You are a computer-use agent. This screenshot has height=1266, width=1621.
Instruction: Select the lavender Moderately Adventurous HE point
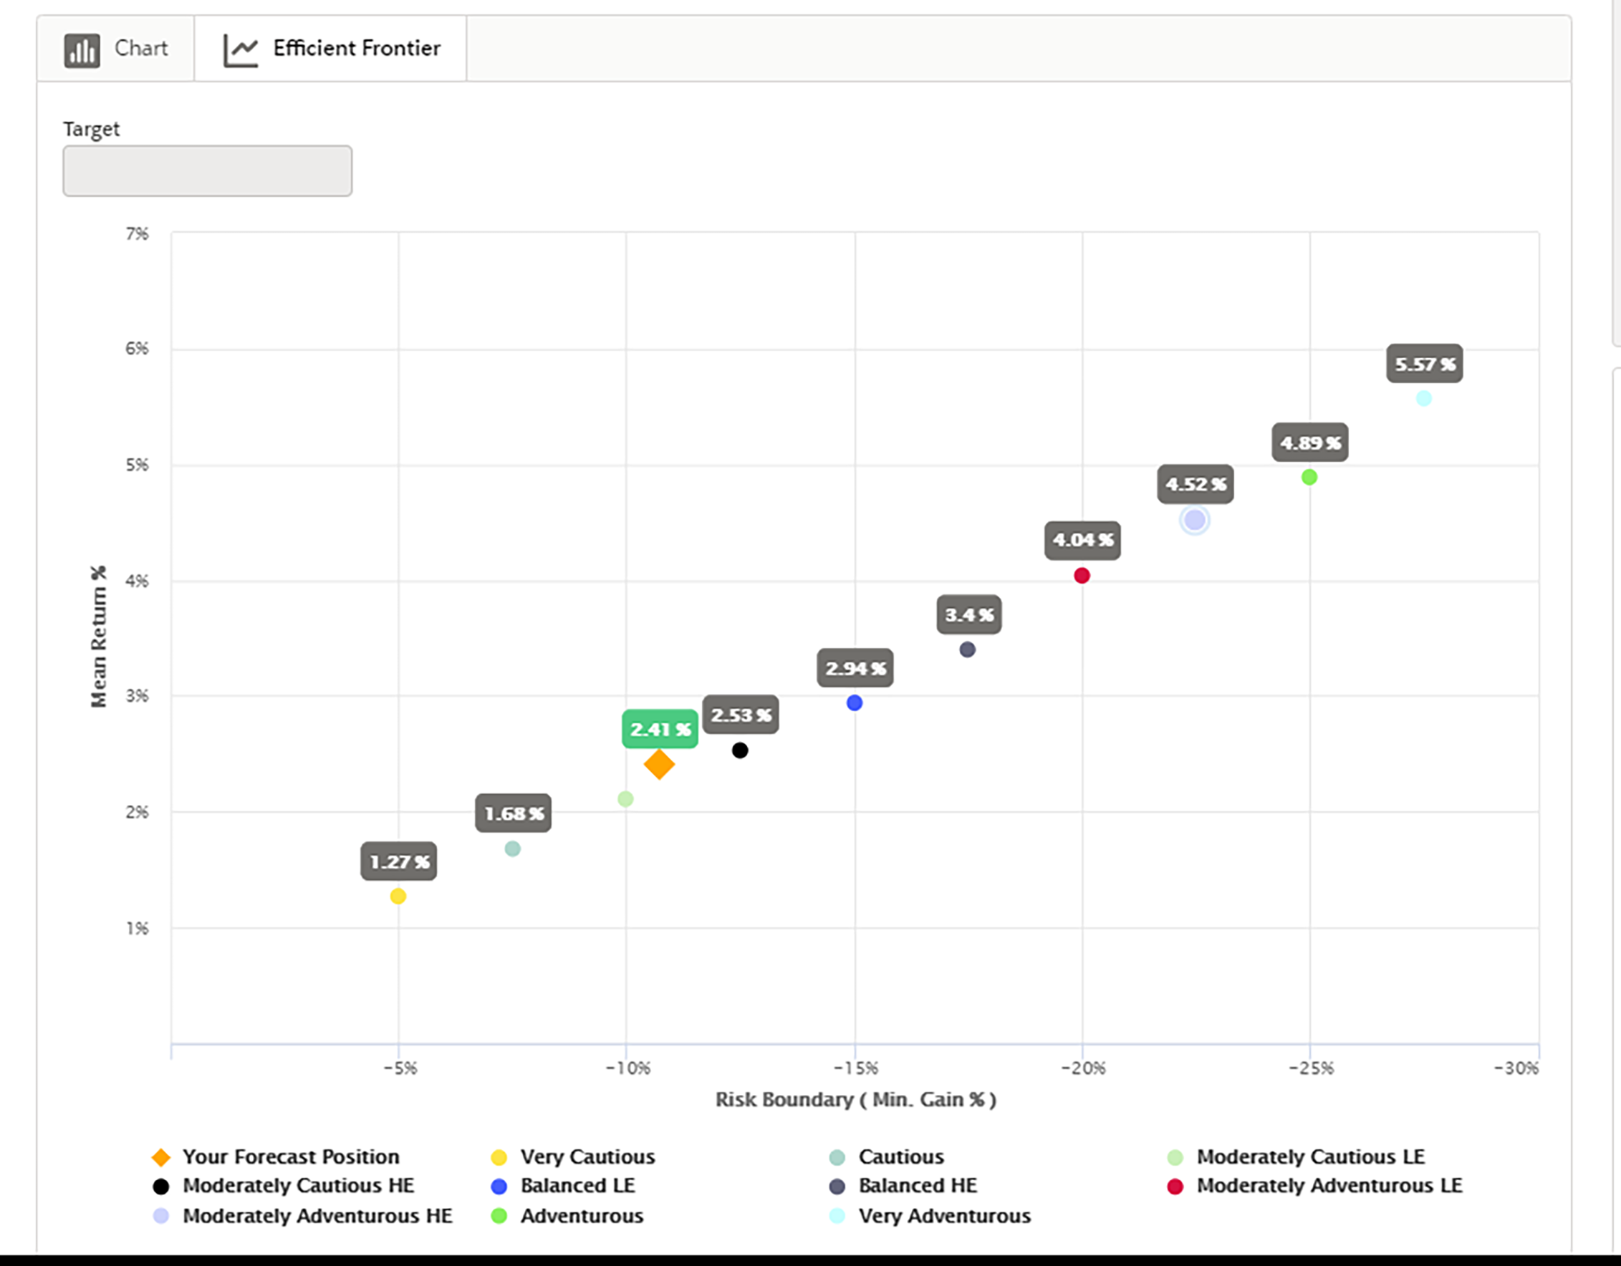pos(1195,520)
